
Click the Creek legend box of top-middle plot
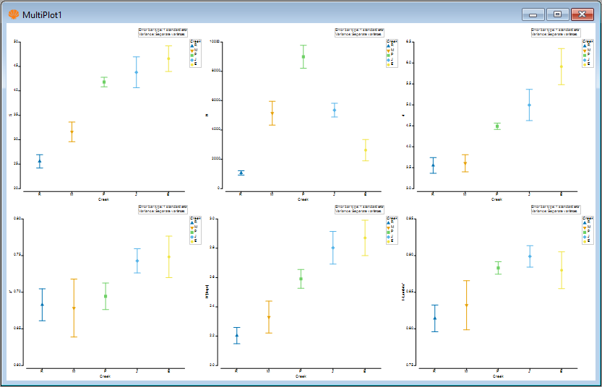[392, 53]
